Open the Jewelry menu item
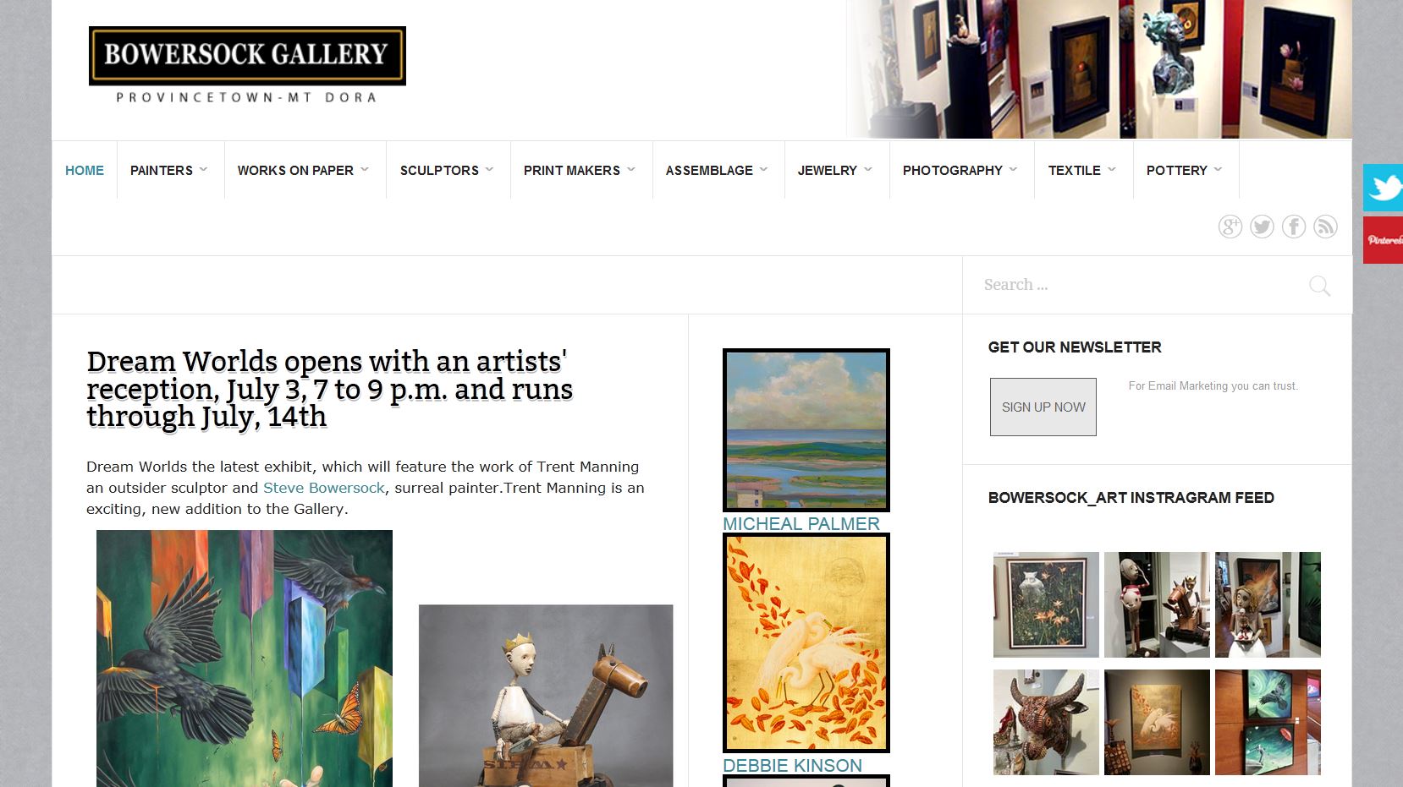This screenshot has width=1403, height=787. coord(835,170)
